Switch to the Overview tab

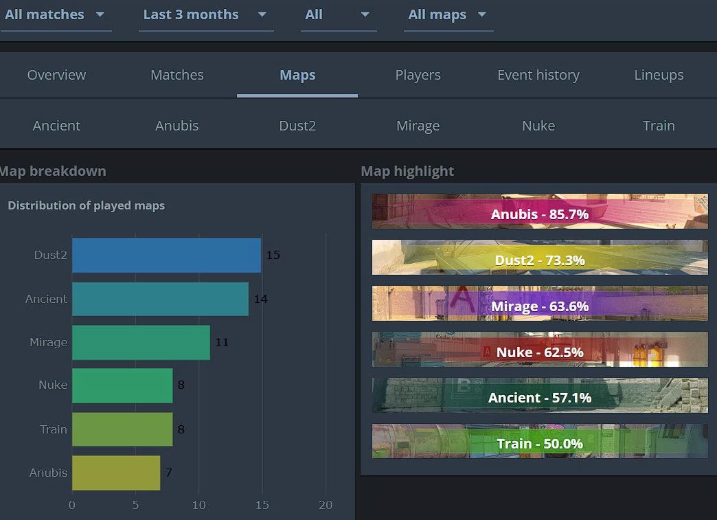(x=56, y=75)
